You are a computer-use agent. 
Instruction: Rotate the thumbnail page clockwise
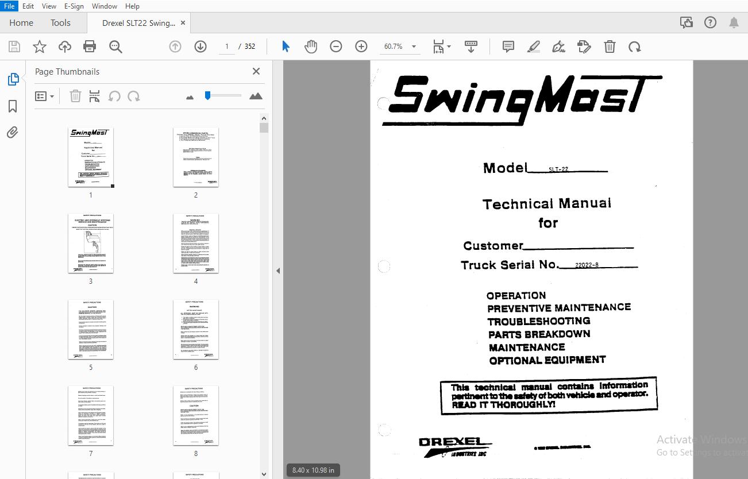tap(134, 96)
